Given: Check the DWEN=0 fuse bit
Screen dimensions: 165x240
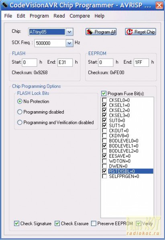Looking at the screenshot, I should [104, 166].
